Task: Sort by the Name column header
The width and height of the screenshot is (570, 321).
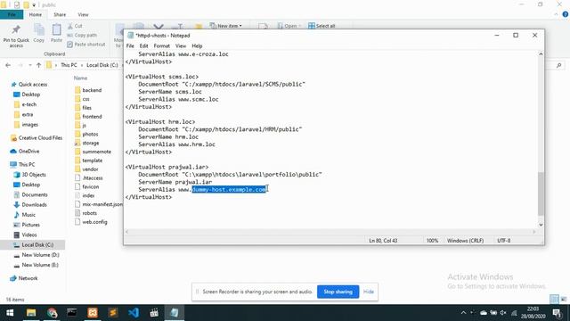Action: click(x=81, y=78)
